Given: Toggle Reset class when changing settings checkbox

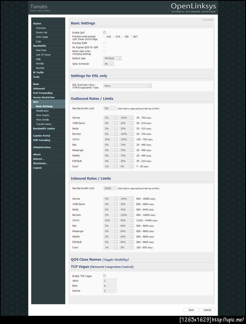Looking at the screenshot, I should (x=105, y=51).
